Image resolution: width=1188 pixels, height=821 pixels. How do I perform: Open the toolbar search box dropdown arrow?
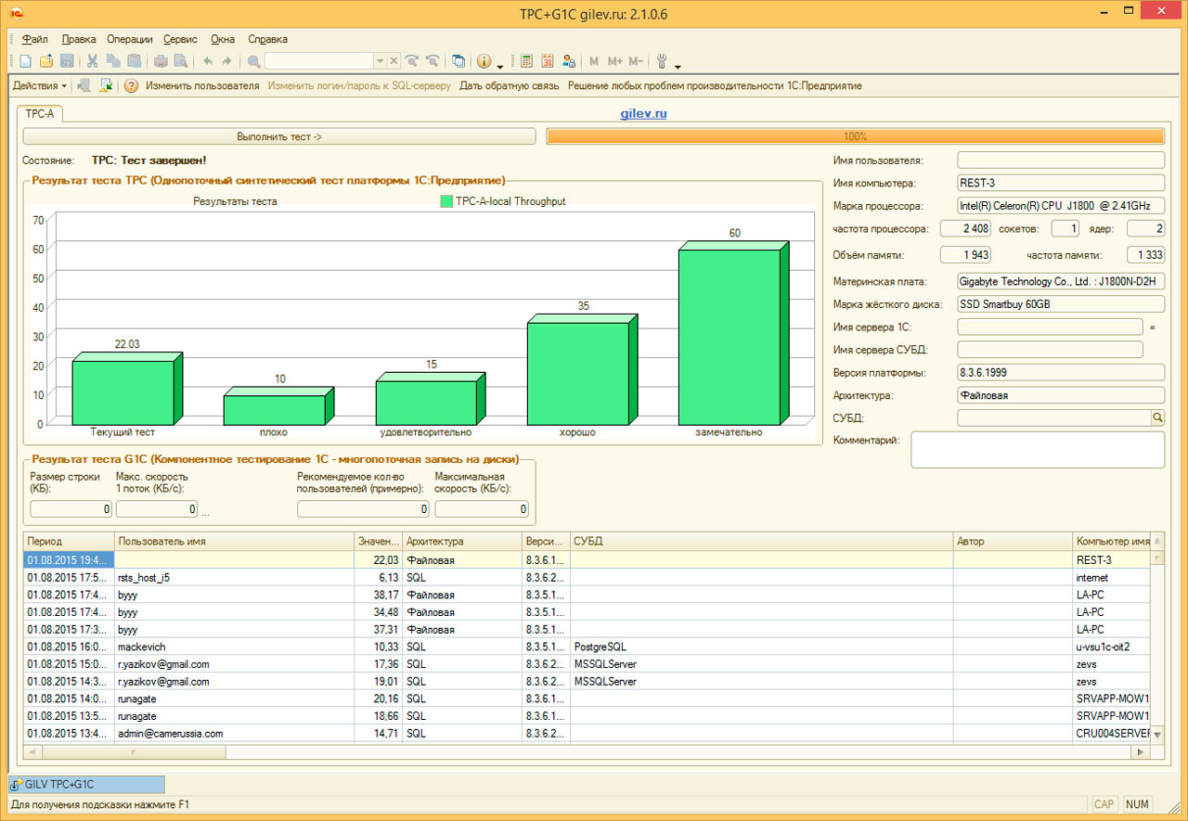(x=380, y=61)
